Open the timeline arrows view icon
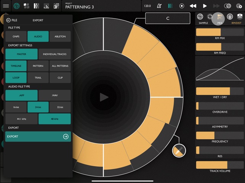This screenshot has height=183, width=245. tap(36, 6)
